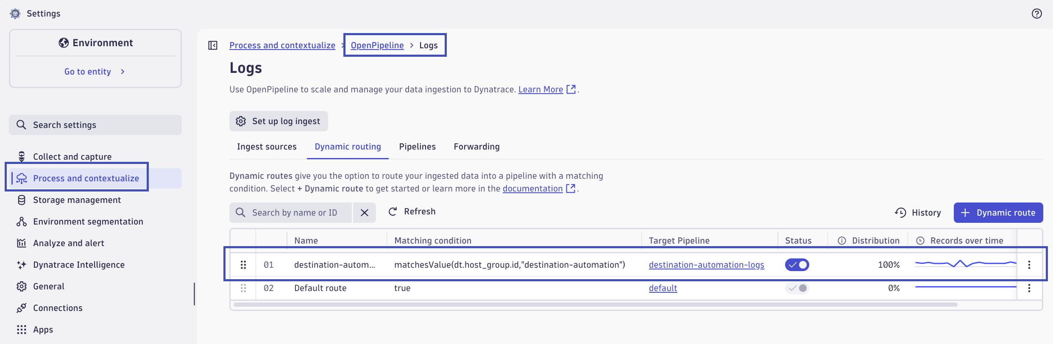This screenshot has height=344, width=1053.
Task: Click the Analyze and alert chart icon
Action: point(22,243)
